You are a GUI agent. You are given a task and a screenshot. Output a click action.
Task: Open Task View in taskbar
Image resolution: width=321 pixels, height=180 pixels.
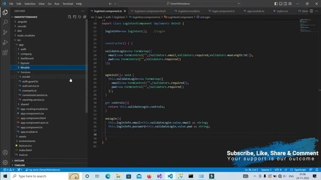tap(97, 176)
